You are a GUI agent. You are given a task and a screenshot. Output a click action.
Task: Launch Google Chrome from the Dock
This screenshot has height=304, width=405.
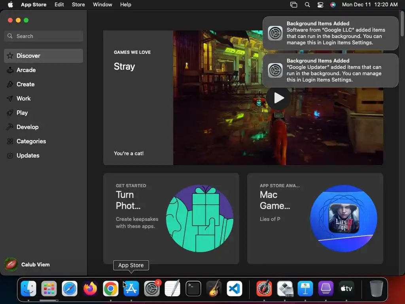point(111,288)
